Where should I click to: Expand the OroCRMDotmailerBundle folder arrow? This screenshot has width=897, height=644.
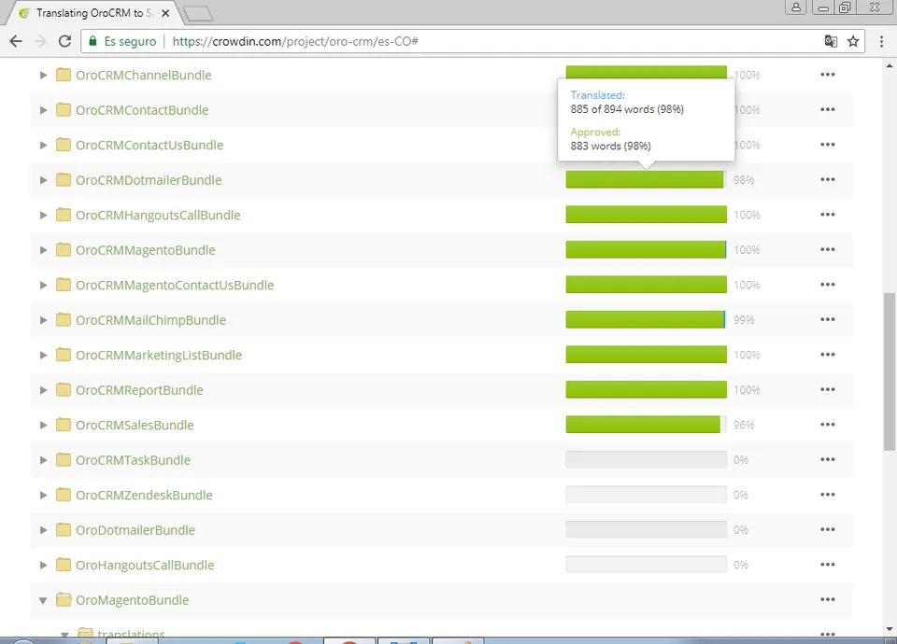(x=43, y=180)
